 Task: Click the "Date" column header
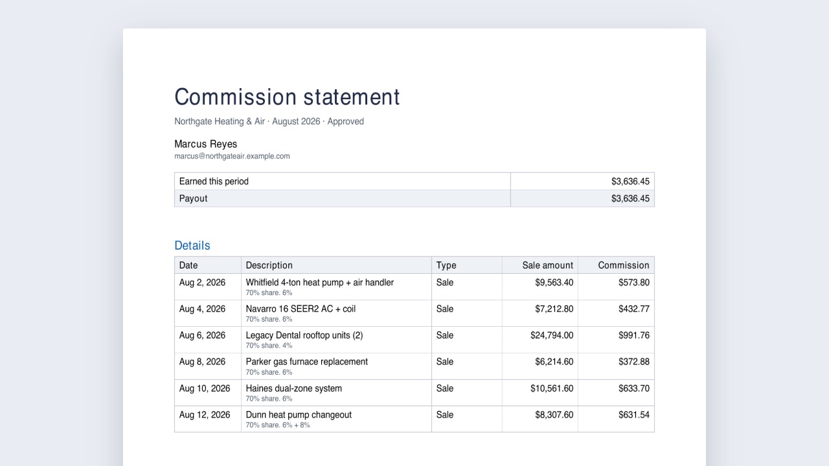[x=188, y=265]
